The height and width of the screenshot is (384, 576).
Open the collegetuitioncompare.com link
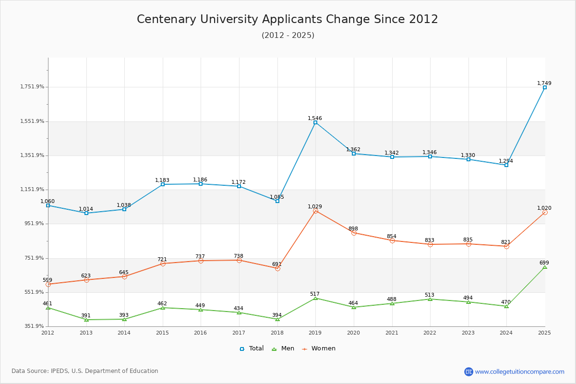(x=520, y=372)
